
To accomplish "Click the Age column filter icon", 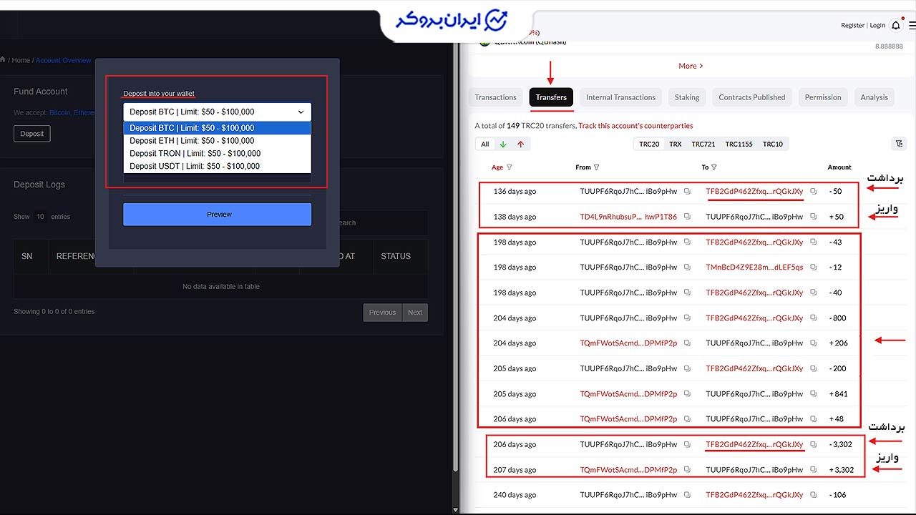I will pyautogui.click(x=510, y=167).
